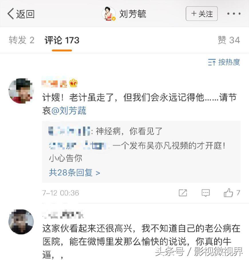Open first commenter's avatar
This screenshot has width=249, height=260.
[21, 90]
